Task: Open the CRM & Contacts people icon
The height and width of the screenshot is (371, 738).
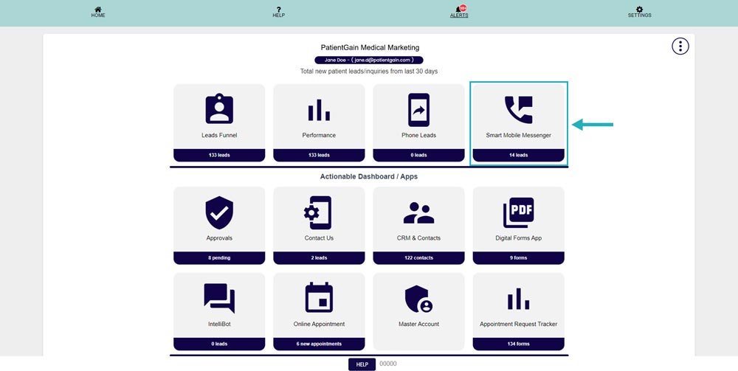Action: 418,213
